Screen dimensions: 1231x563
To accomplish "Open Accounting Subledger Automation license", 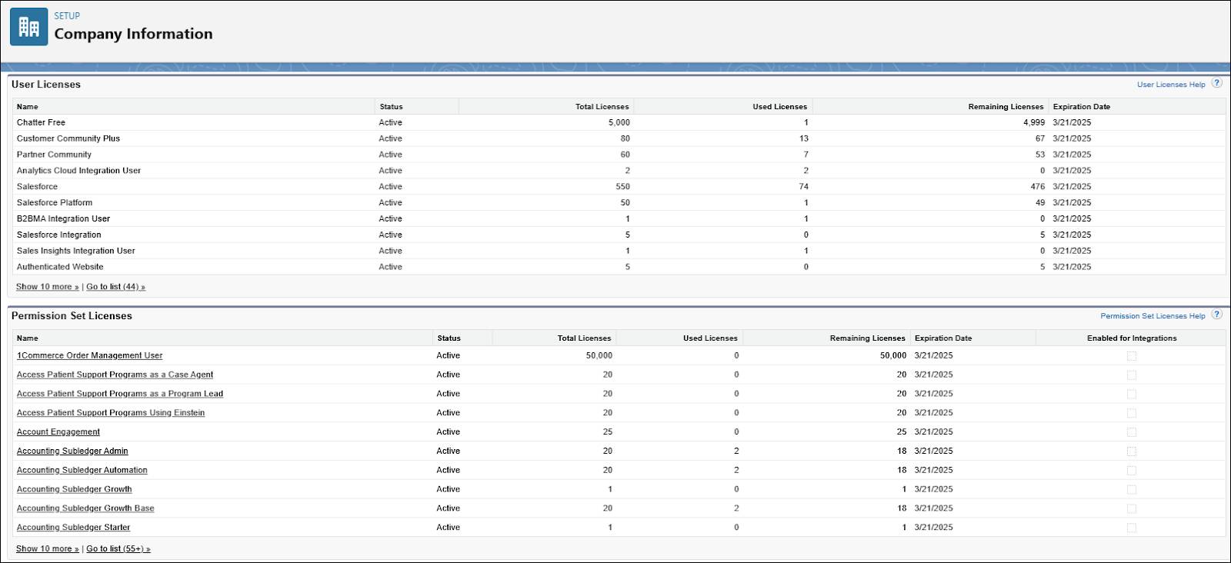I will coord(82,471).
